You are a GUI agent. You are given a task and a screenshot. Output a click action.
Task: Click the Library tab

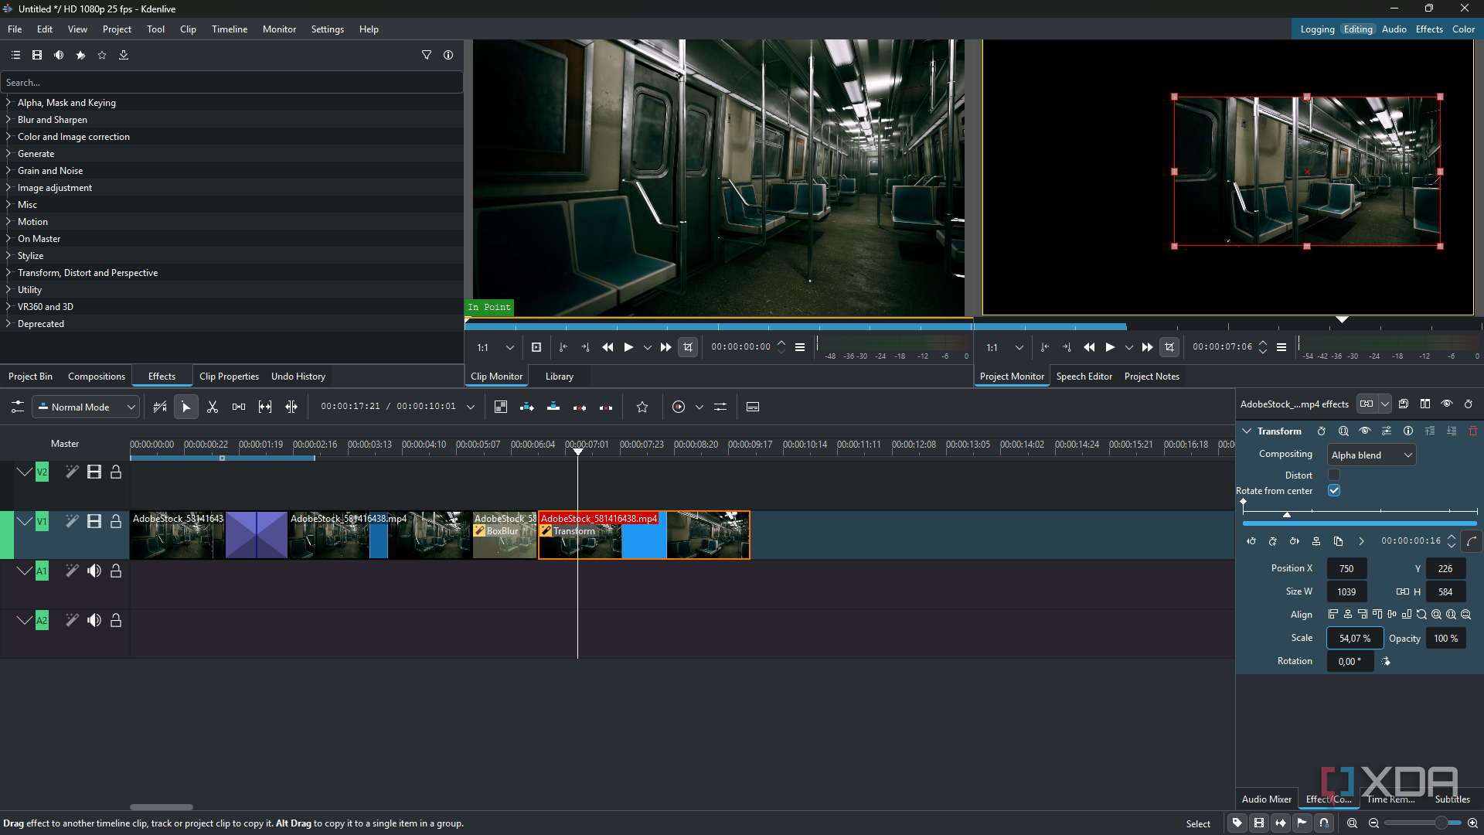pos(559,377)
